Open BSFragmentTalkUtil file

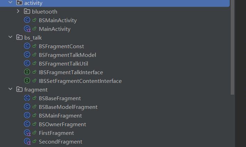[x=66, y=64]
